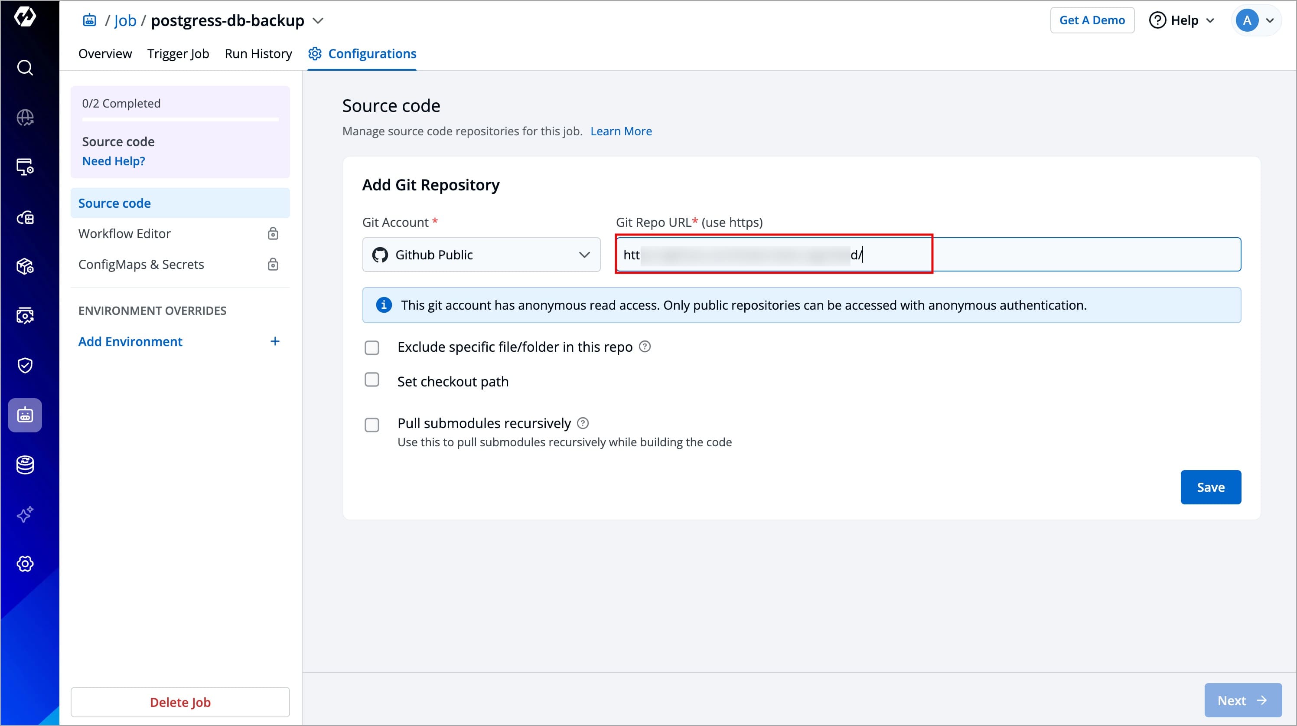Open the Git Account Github Public dropdown
Viewport: 1297px width, 726px height.
pyautogui.click(x=481, y=255)
